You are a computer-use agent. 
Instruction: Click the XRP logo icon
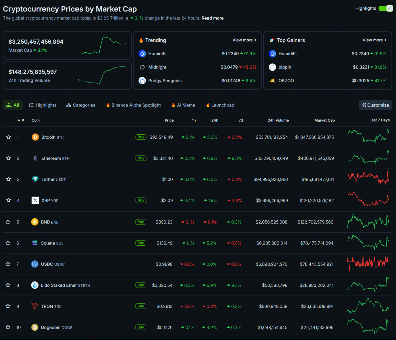click(35, 200)
